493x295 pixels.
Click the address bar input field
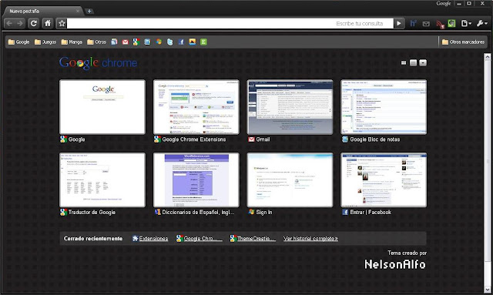(230, 23)
